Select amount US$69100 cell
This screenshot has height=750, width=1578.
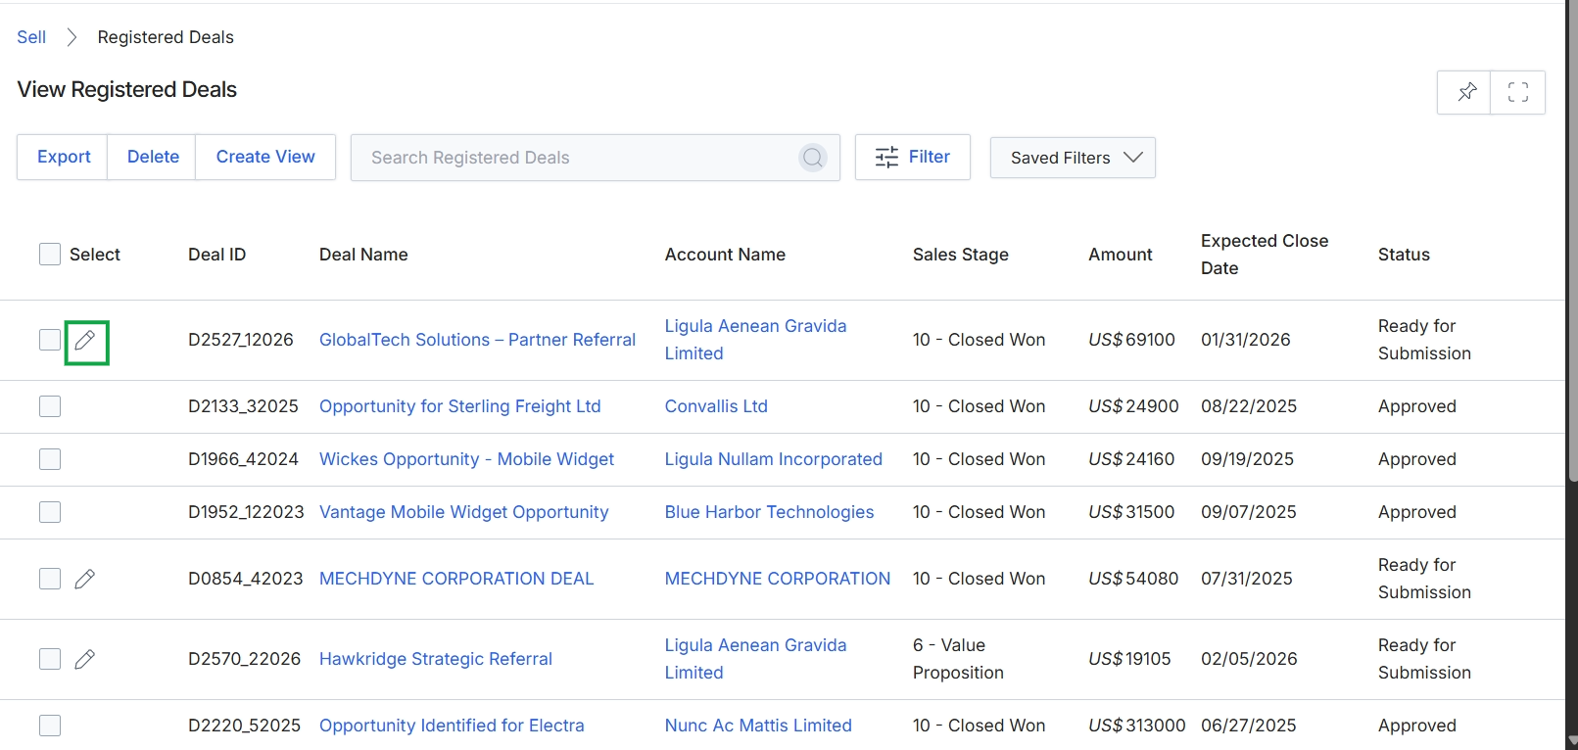coord(1131,340)
